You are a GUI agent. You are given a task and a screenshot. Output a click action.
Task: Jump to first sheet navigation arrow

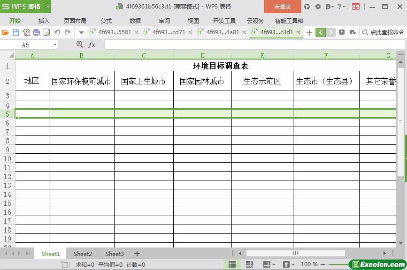coord(6,254)
